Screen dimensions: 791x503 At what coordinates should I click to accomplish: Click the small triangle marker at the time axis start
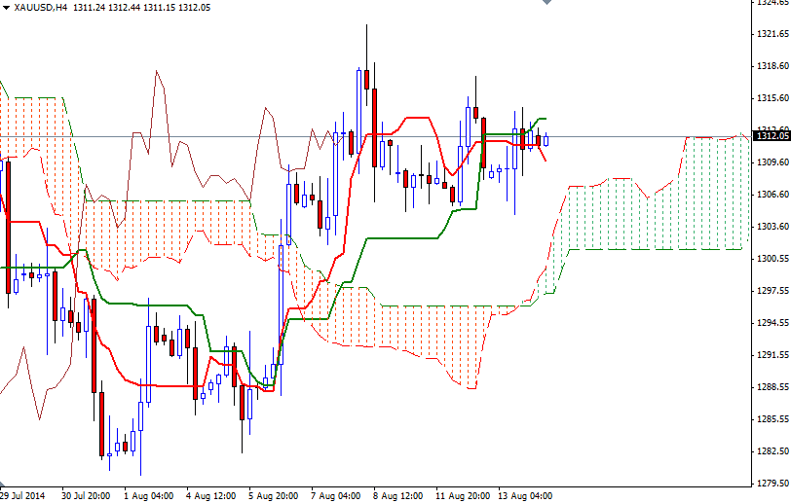tap(2, 484)
